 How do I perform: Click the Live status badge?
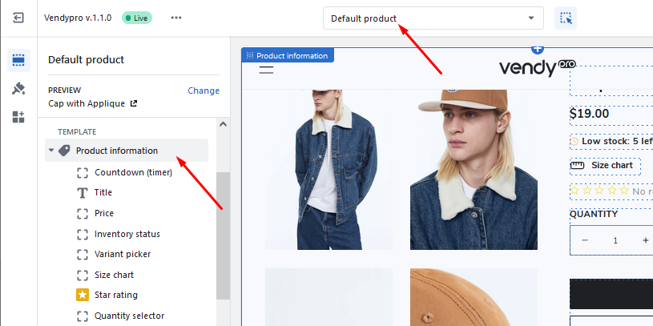coord(136,18)
